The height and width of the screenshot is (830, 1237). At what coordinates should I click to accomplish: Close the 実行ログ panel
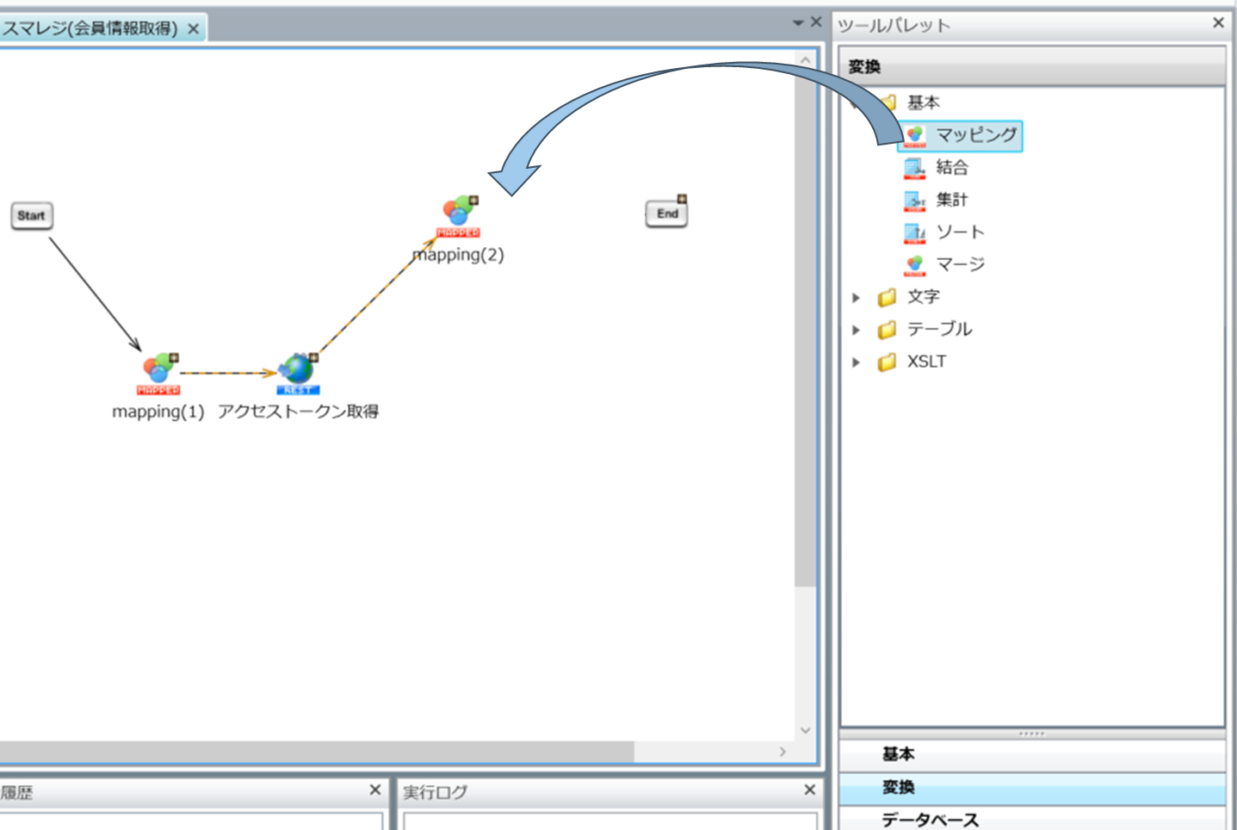(809, 790)
